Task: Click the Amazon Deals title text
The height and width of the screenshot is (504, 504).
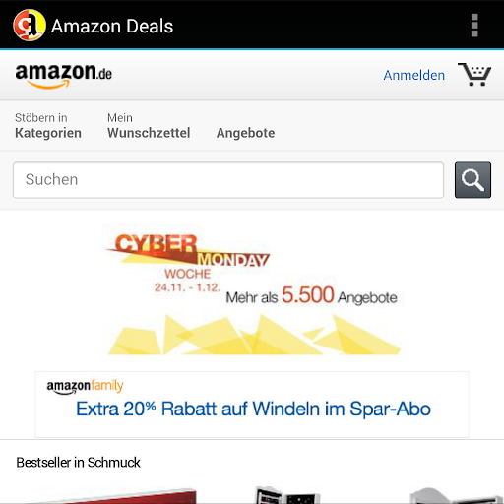Action: click(112, 26)
